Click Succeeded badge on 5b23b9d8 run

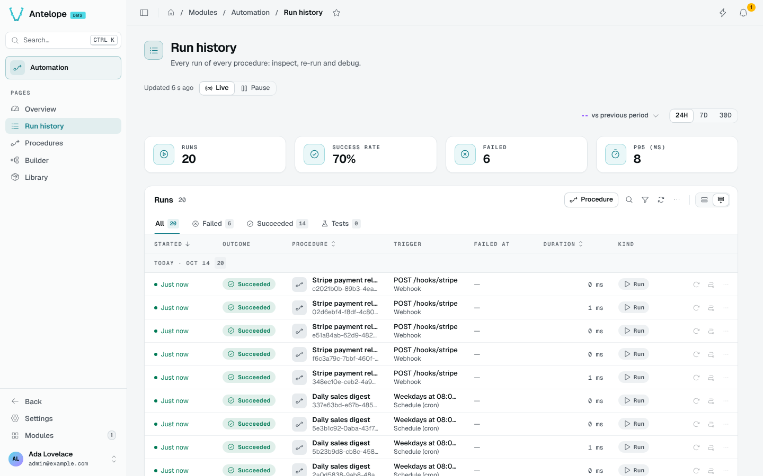point(249,447)
